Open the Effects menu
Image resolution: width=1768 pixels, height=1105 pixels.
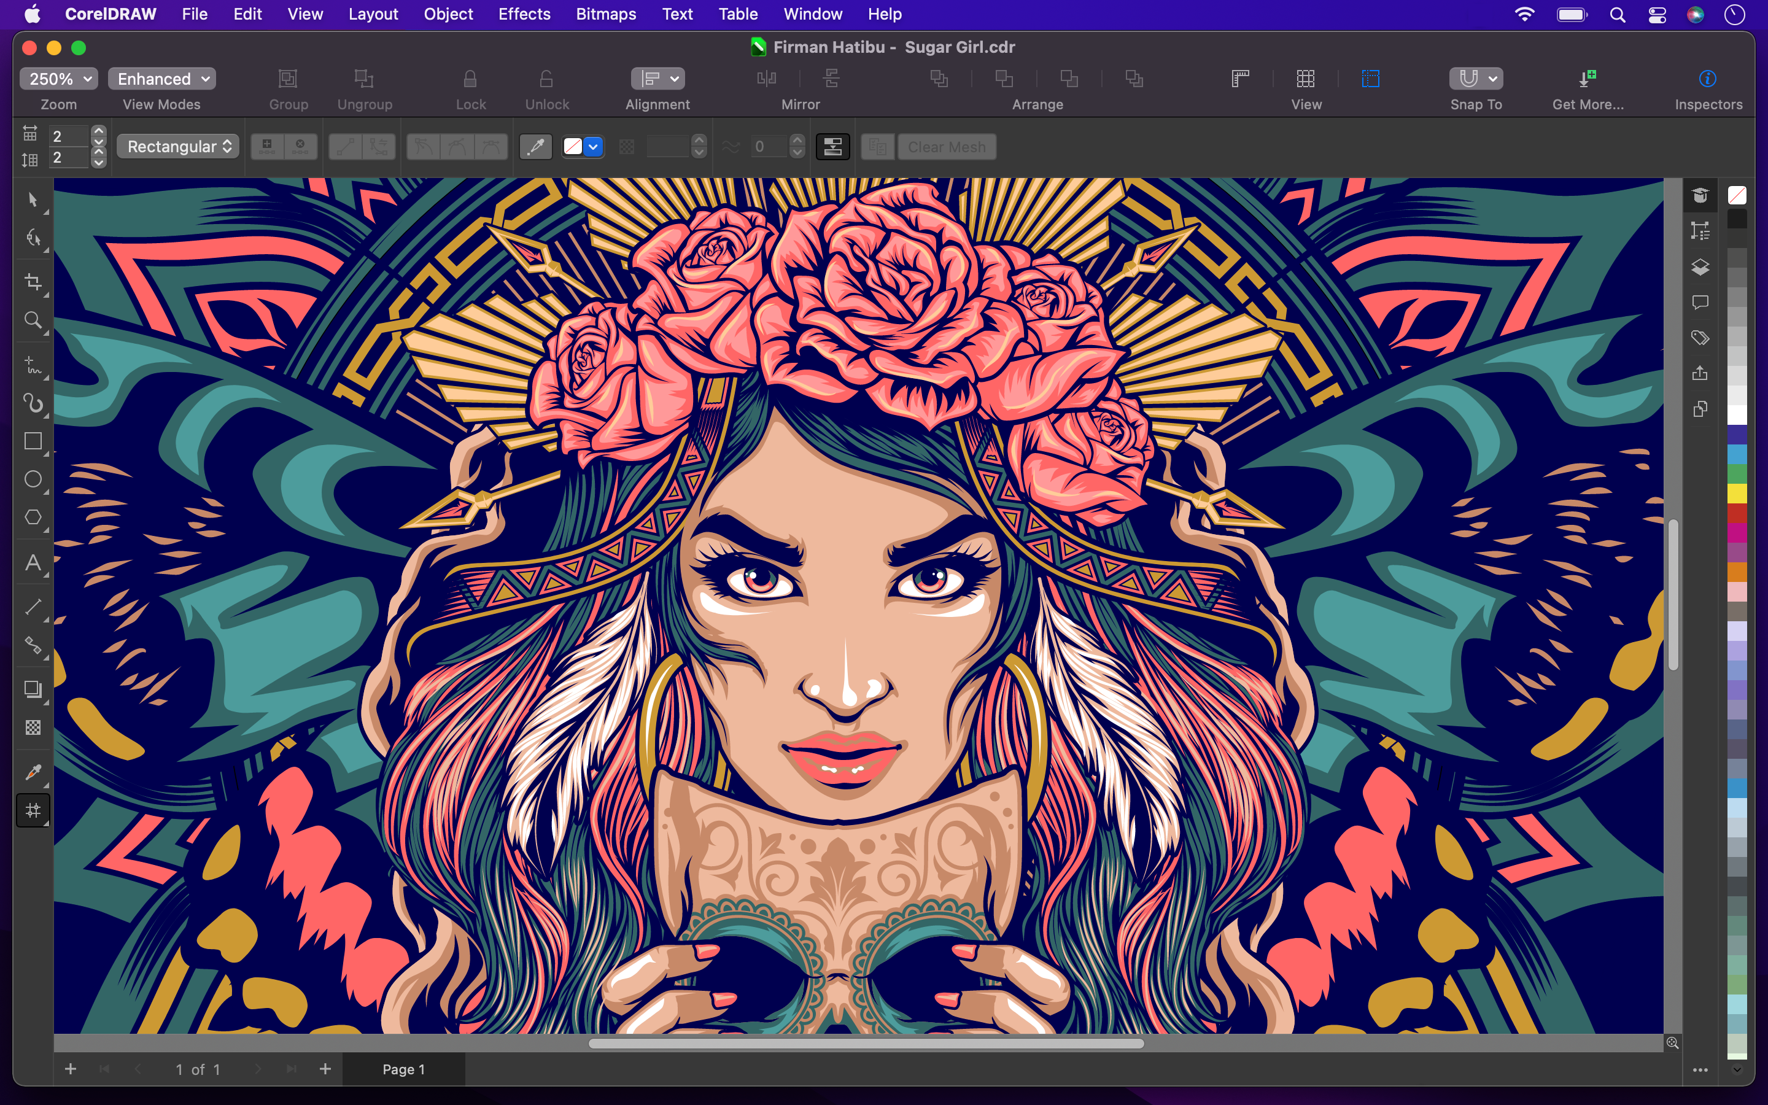(x=524, y=14)
